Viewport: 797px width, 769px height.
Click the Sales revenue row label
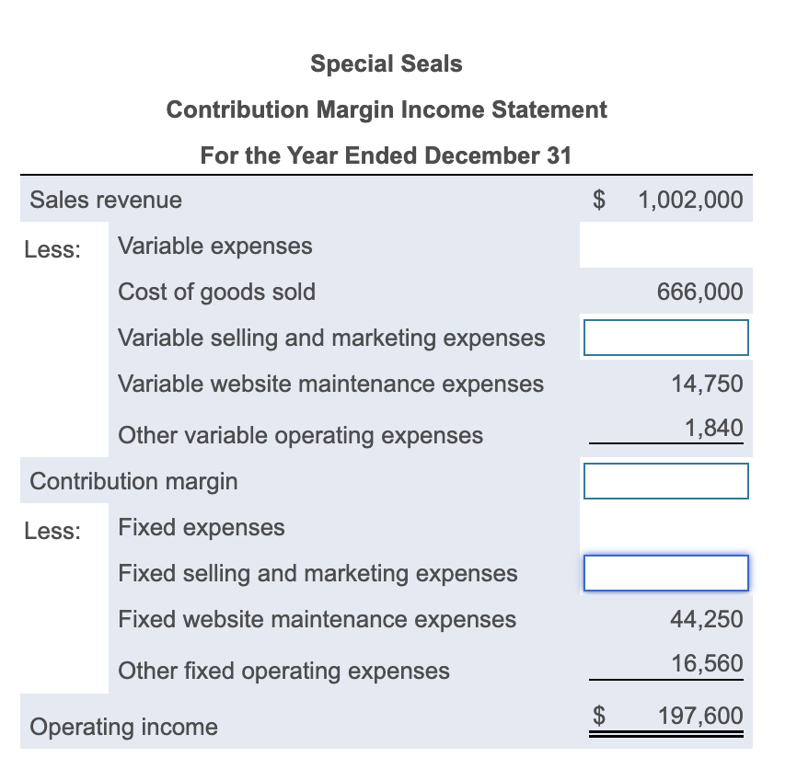point(106,200)
